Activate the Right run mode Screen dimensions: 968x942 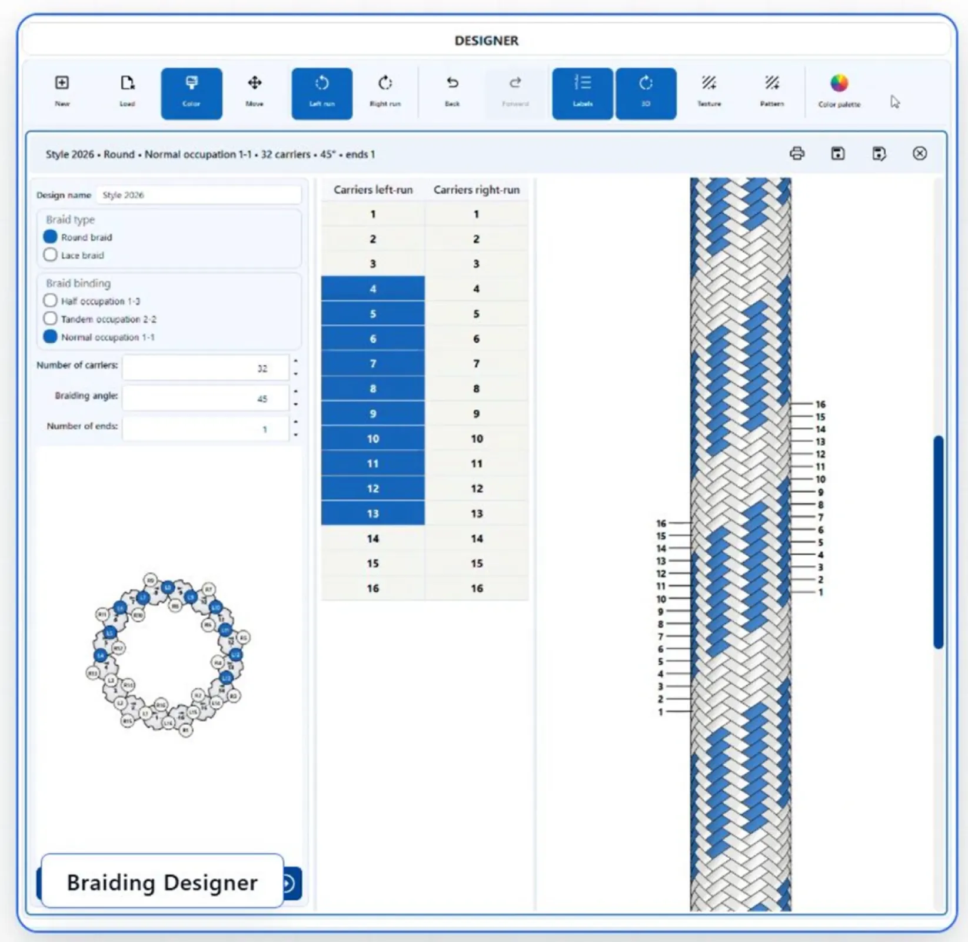coord(385,92)
